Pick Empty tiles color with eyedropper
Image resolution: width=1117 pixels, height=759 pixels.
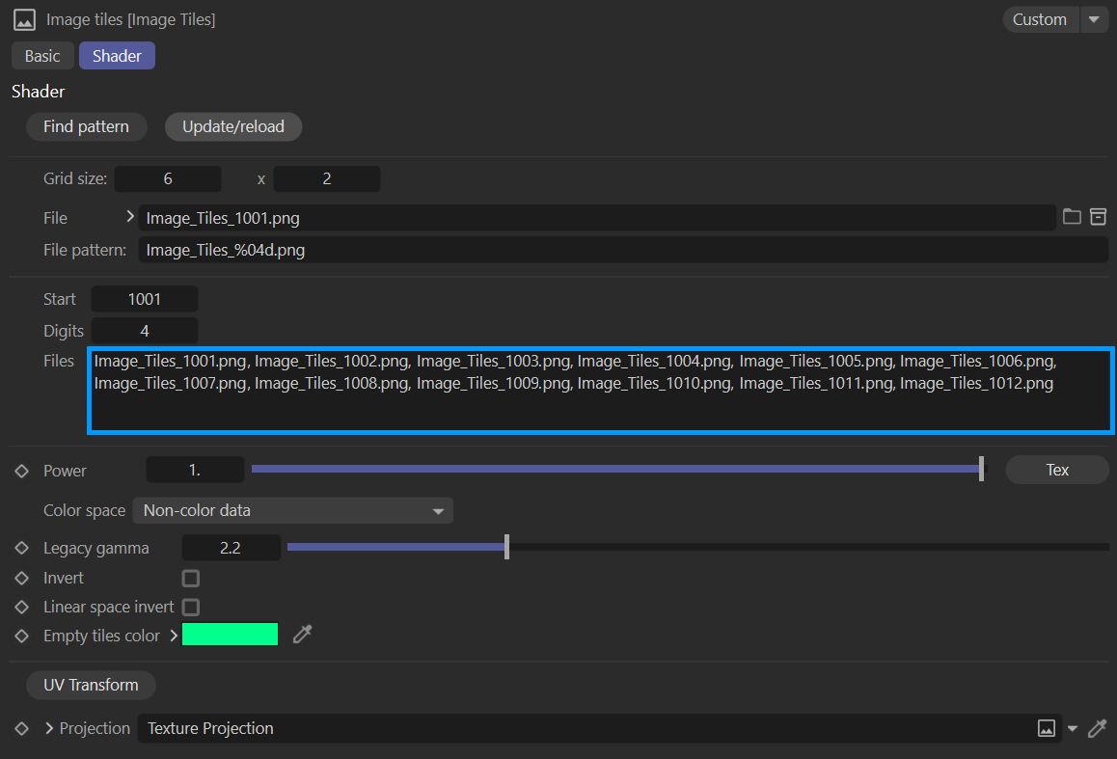(x=302, y=635)
